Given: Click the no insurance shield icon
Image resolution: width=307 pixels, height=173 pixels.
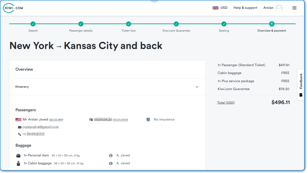Looking at the screenshot, I should point(148,119).
